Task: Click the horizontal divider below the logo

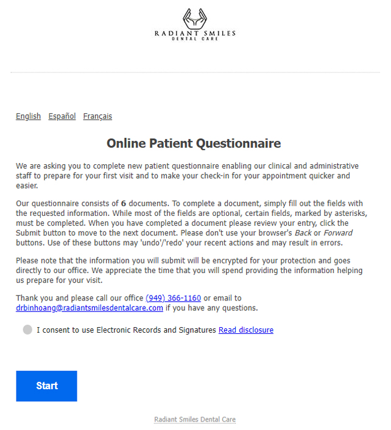Action: coord(195,72)
